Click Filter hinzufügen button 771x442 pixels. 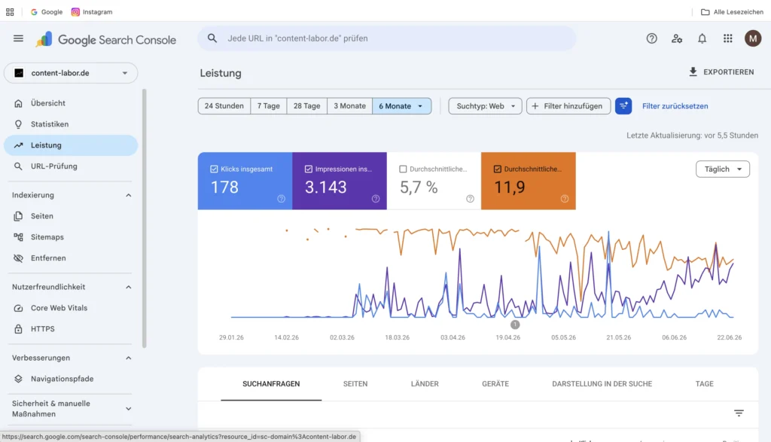pos(568,105)
